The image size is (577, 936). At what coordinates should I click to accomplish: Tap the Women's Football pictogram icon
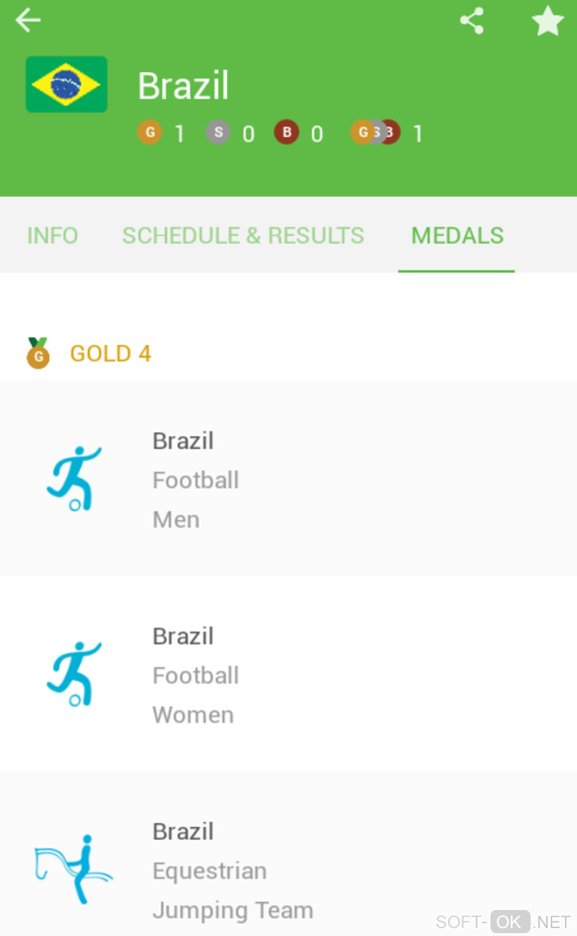(74, 674)
